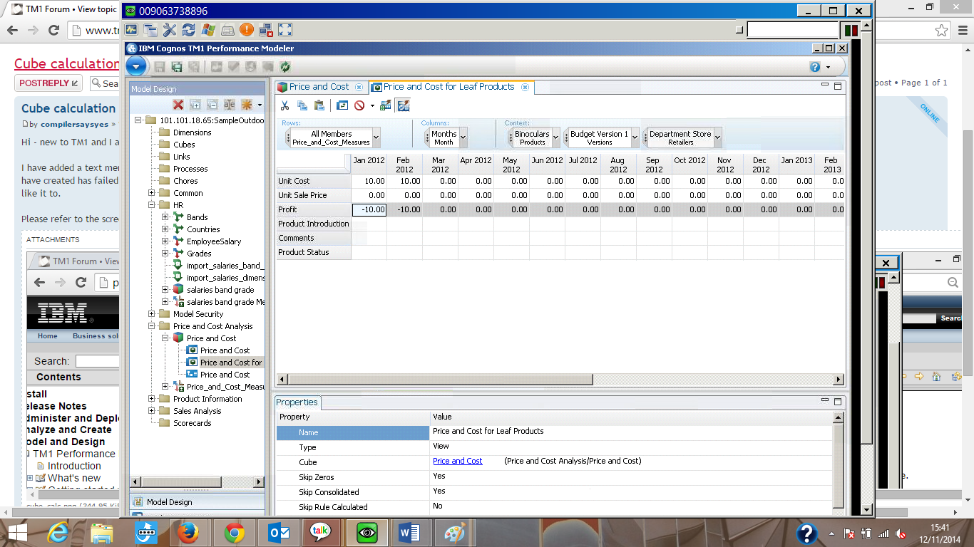Open Firefox from the Windows taskbar
Viewport: 974px width, 547px height.
(x=188, y=532)
